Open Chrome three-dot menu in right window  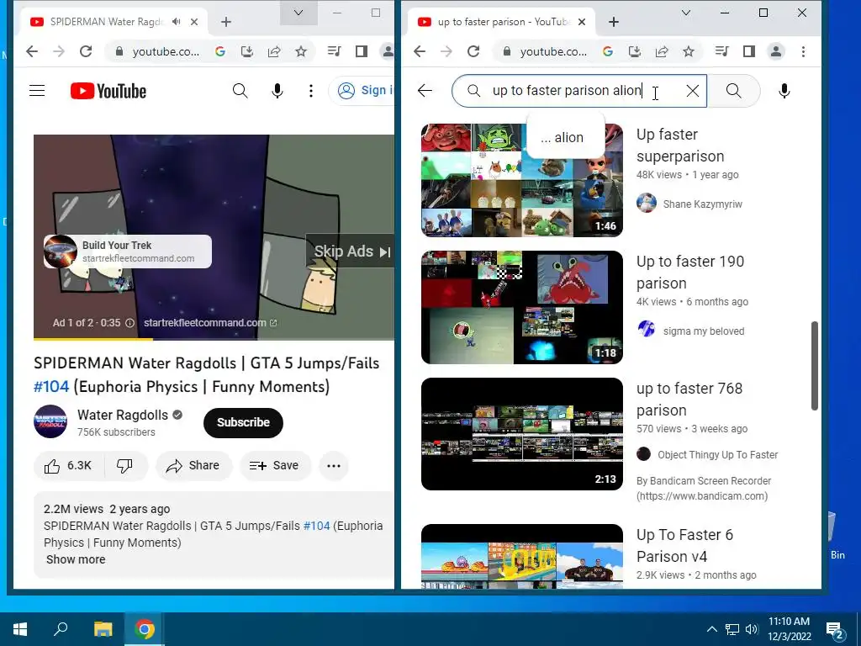click(x=803, y=51)
